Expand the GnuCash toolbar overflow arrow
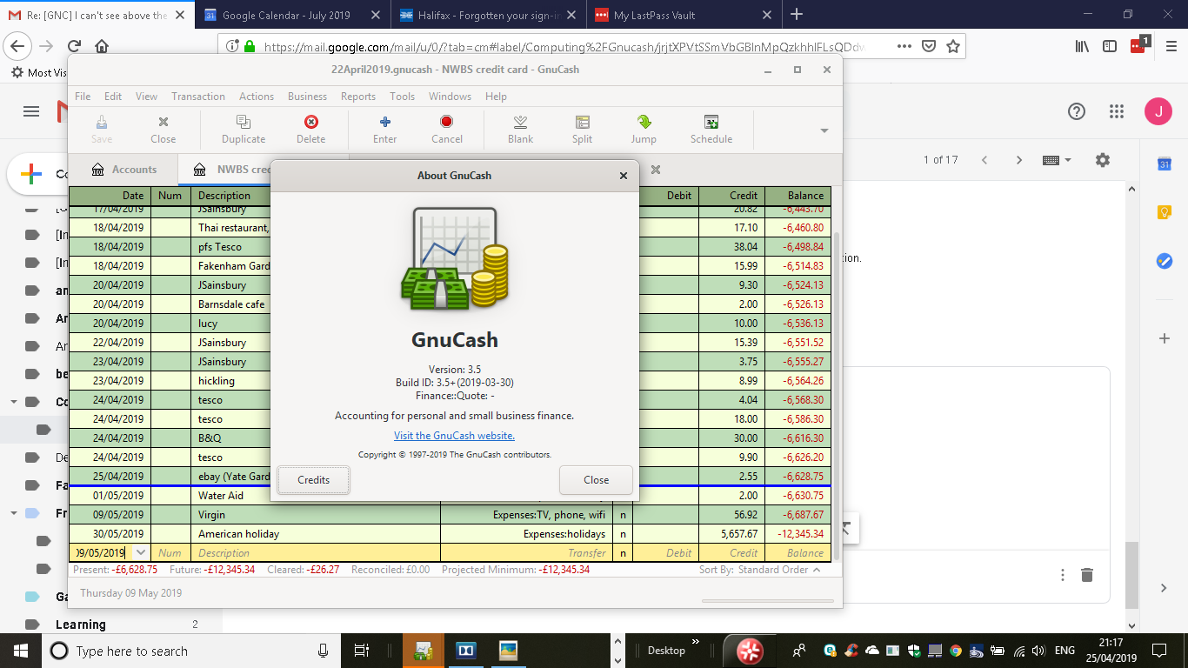The height and width of the screenshot is (668, 1188). (x=824, y=130)
